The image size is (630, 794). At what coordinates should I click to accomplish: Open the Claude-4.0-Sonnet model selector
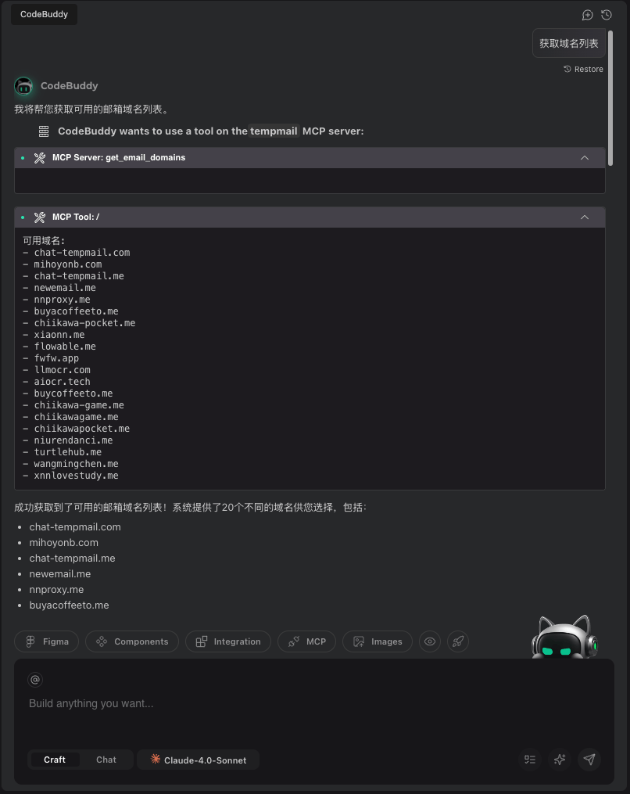tap(199, 760)
